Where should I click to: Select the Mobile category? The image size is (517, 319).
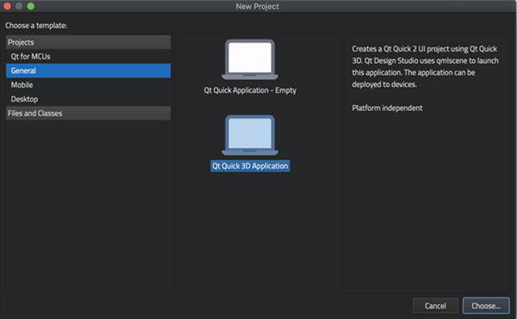click(88, 84)
